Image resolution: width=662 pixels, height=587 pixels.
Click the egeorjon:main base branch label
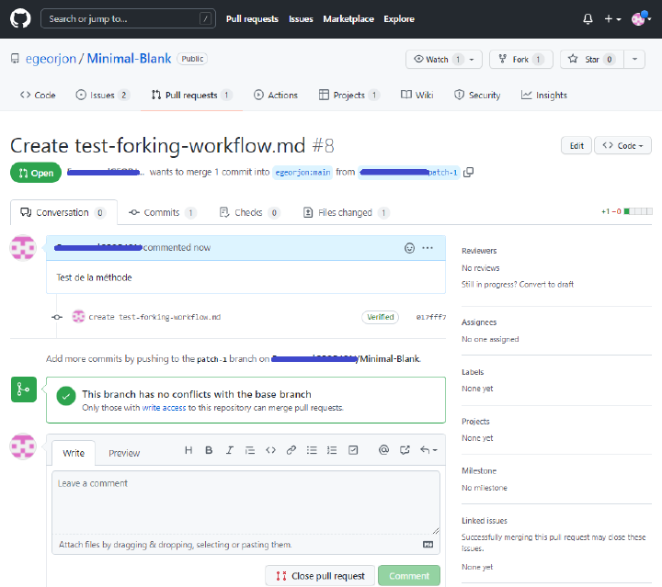point(302,173)
